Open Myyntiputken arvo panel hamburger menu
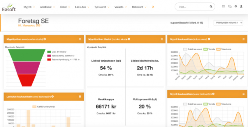Viewport: 248px width, 127px height. (80, 39)
